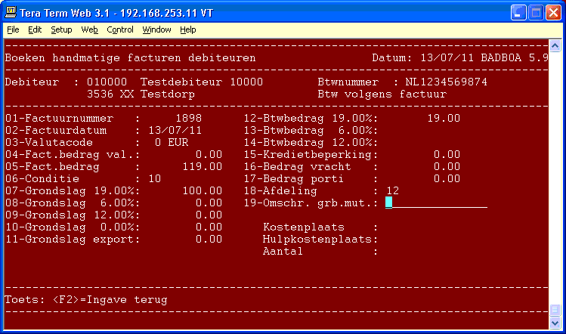Click the Fact.bedrag value 119.00
Viewport: 566px width, 334px height.
(203, 166)
